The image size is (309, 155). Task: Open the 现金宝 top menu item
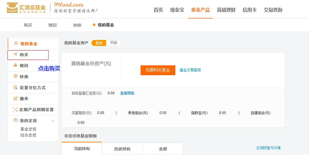(177, 10)
